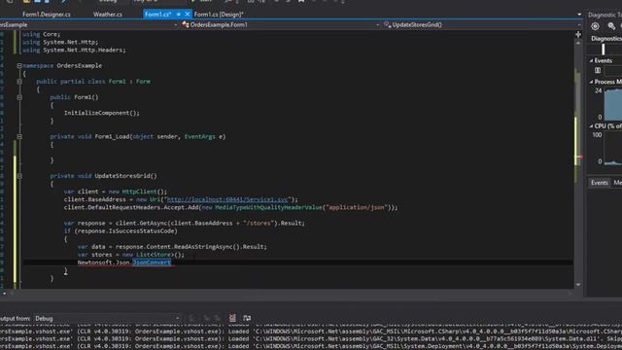Open the document tabs overflow dropdown
622x350 pixels.
tap(579, 15)
